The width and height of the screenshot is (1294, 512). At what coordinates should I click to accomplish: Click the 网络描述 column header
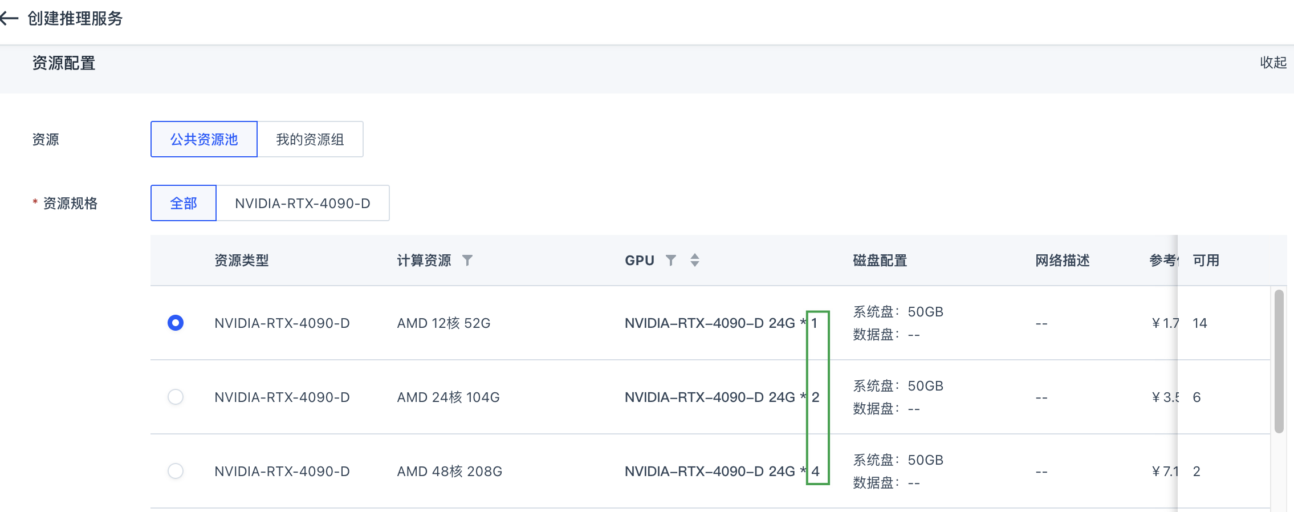click(x=1063, y=261)
